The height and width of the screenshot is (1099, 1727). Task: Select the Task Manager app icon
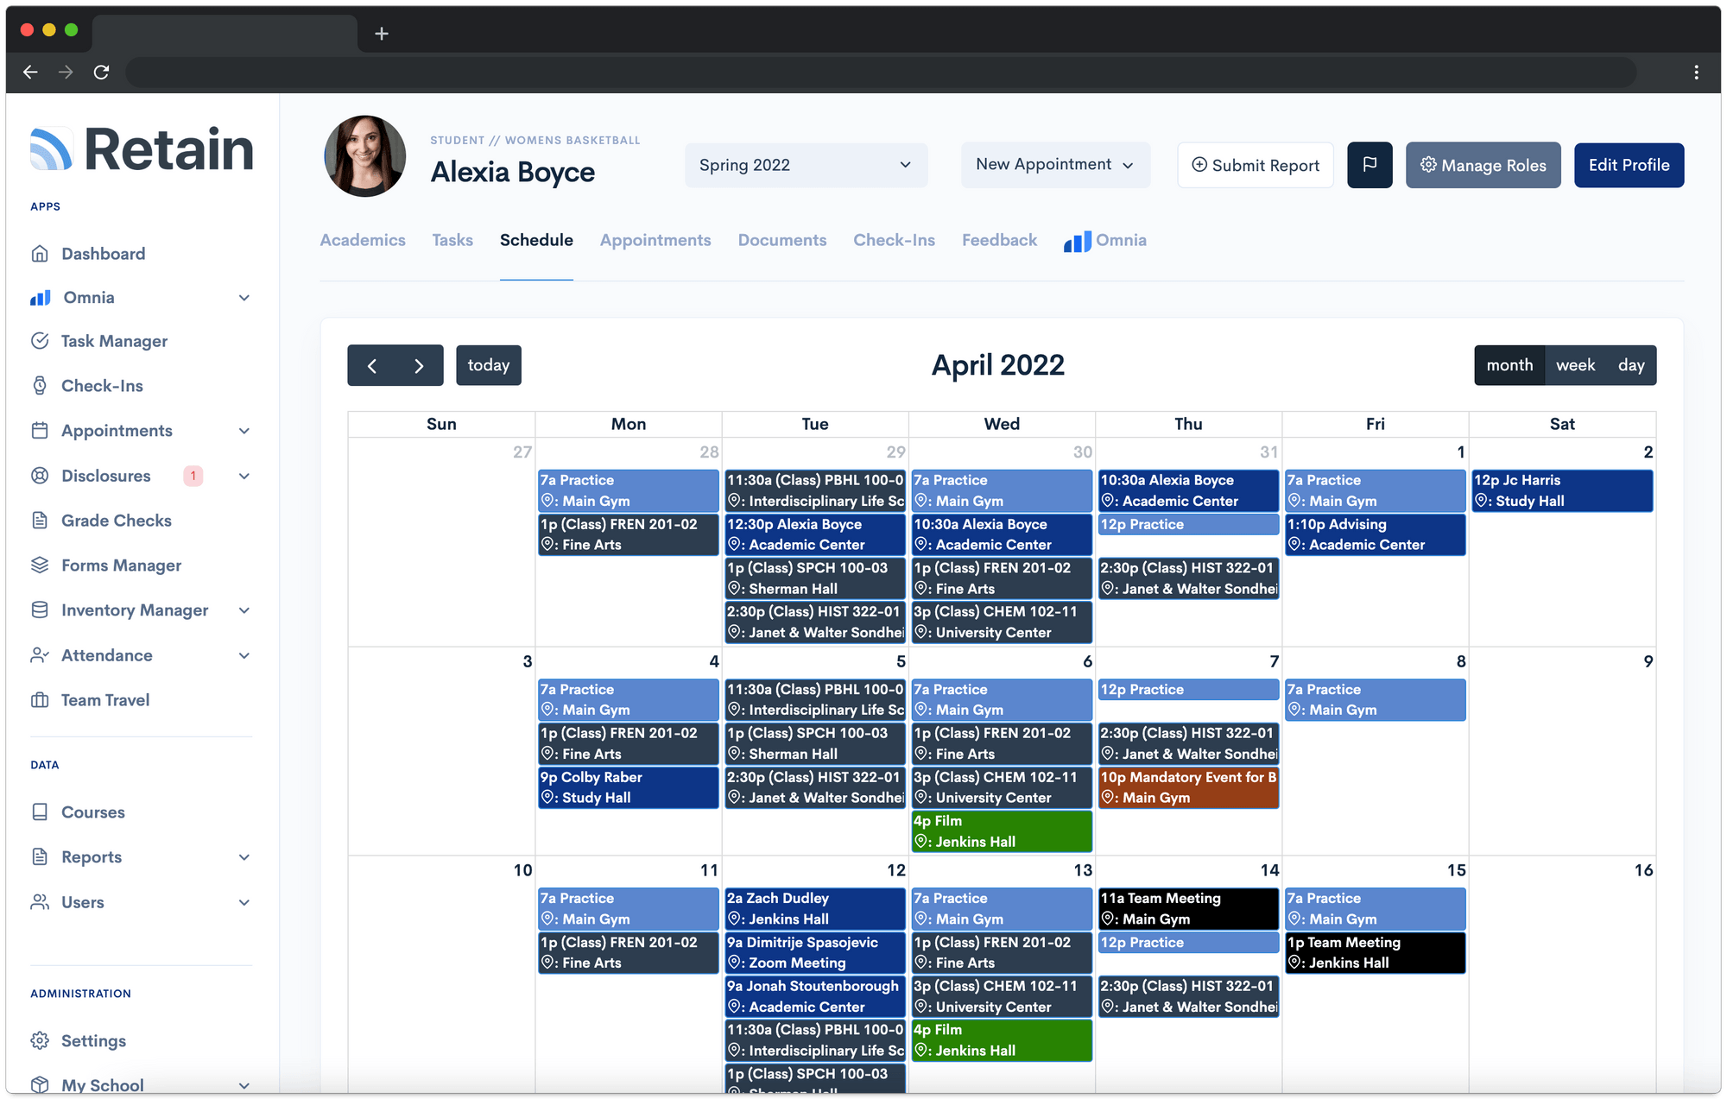[40, 340]
